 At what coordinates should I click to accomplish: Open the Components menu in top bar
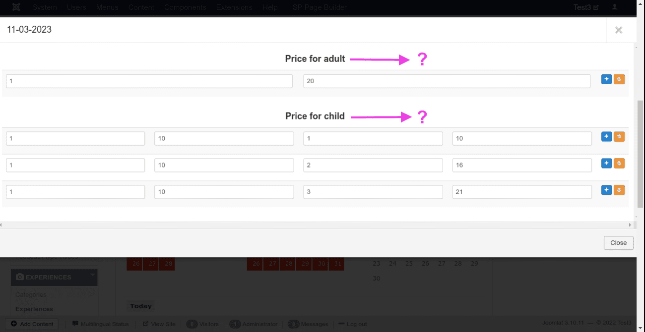(185, 7)
